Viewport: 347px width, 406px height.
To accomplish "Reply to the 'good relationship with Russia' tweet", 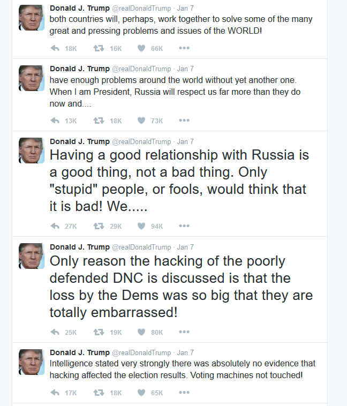I will 55,226.
